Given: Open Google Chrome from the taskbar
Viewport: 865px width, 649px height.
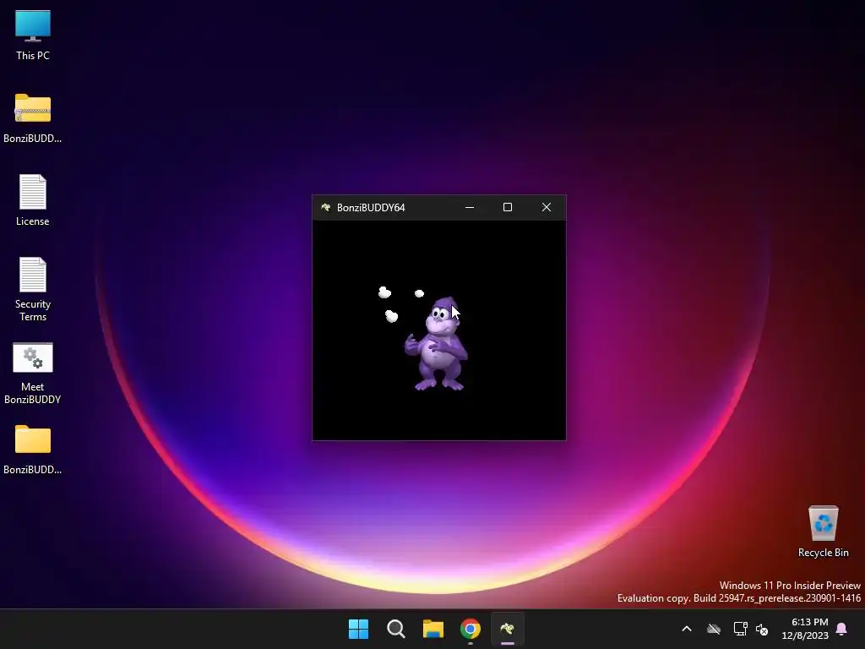Looking at the screenshot, I should 471,629.
